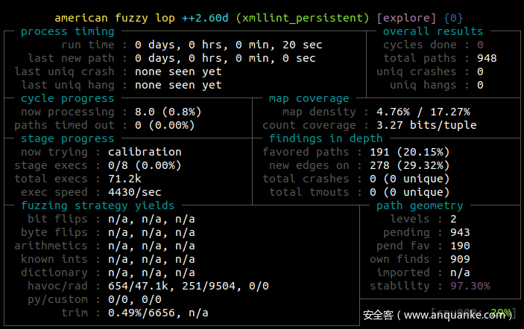
Task: Click the stage progress section header
Action: click(x=67, y=138)
